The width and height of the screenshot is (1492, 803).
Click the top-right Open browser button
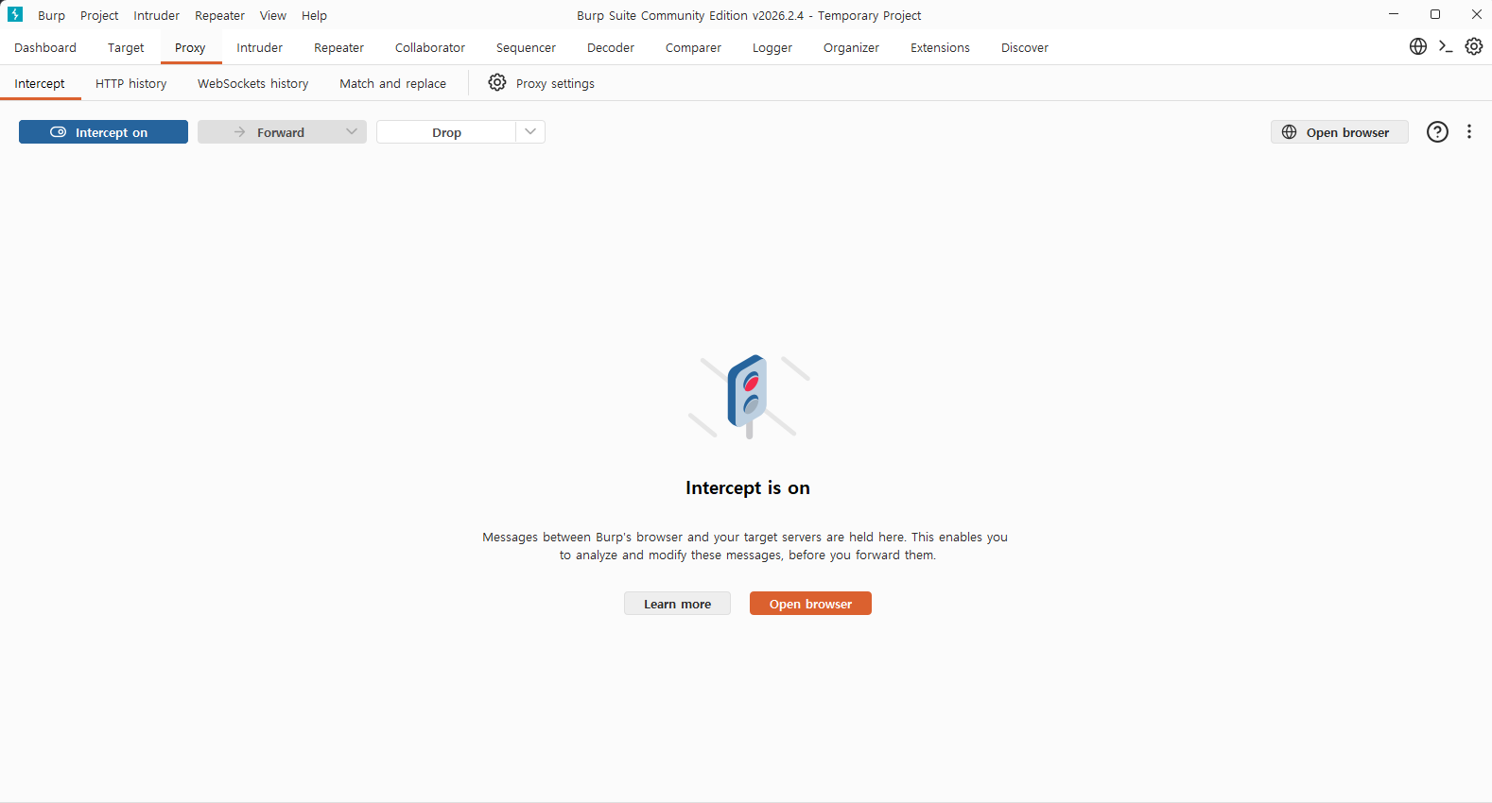tap(1339, 132)
